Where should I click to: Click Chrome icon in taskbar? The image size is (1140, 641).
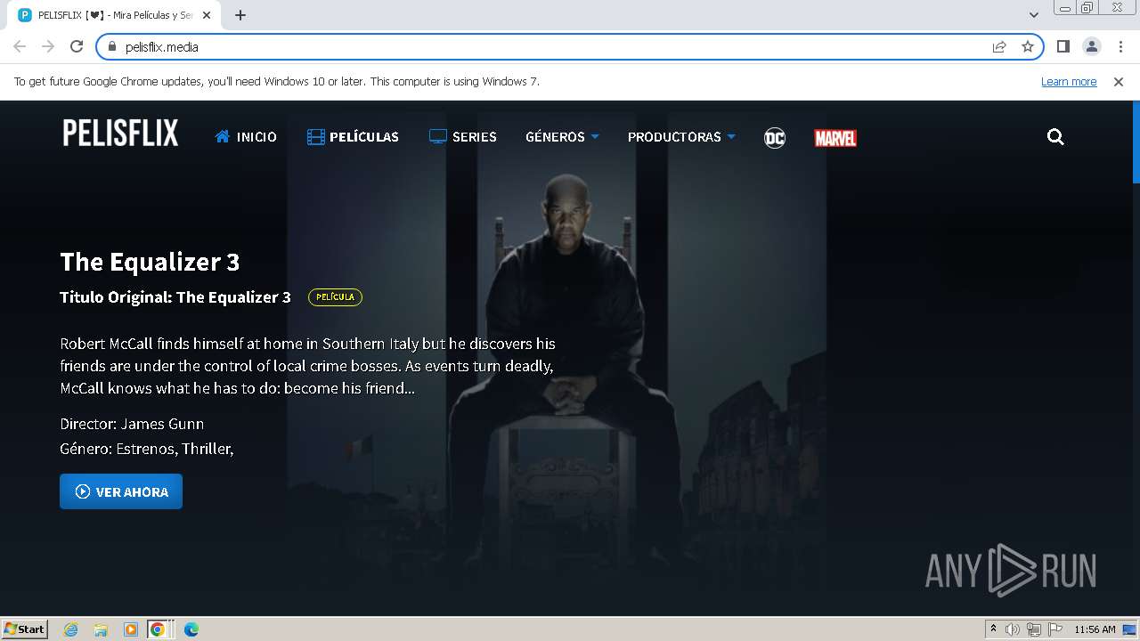pyautogui.click(x=158, y=629)
